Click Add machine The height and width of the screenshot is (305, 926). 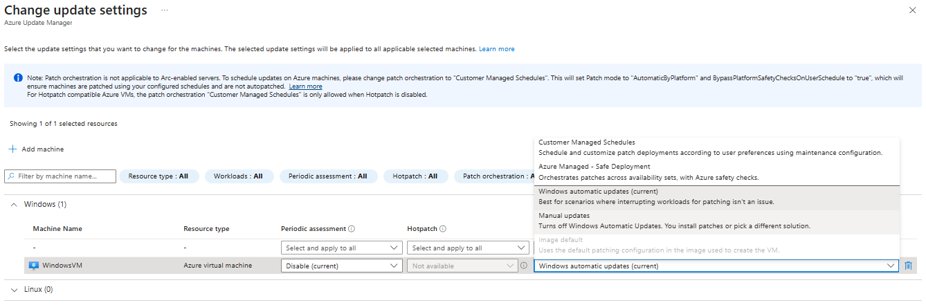(36, 149)
